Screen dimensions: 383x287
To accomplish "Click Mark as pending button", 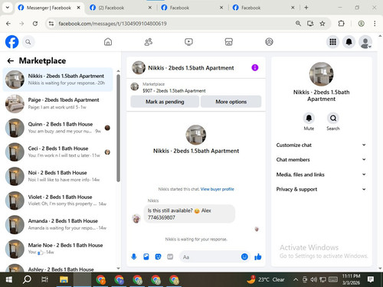I will (x=165, y=102).
